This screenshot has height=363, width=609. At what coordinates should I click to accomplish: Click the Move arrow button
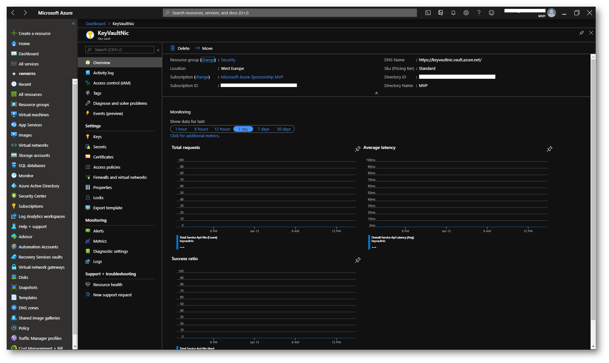click(x=204, y=48)
